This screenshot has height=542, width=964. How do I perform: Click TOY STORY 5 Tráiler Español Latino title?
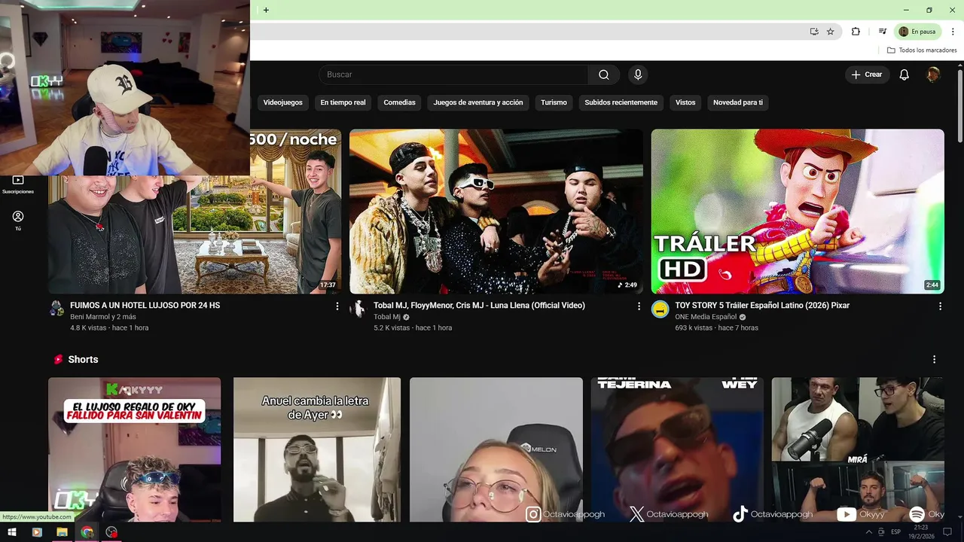pyautogui.click(x=762, y=306)
